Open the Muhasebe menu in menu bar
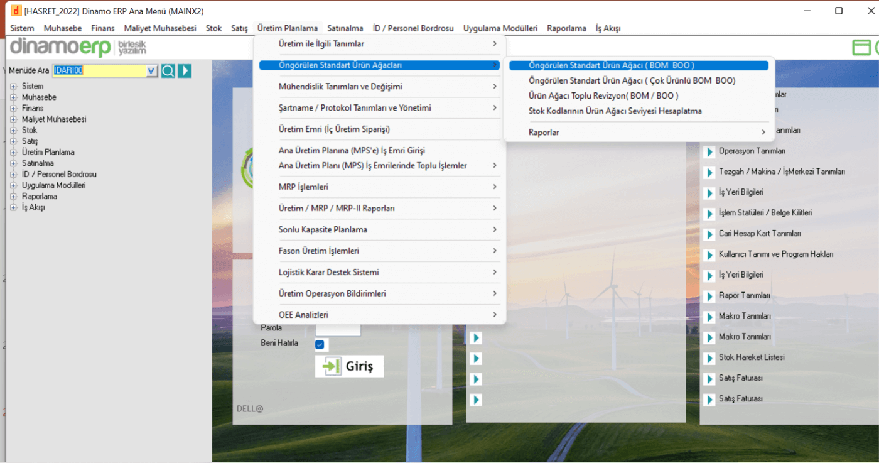879x463 pixels. tap(63, 28)
